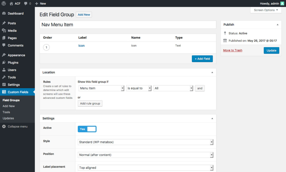Open the Media library section

pyautogui.click(x=12, y=31)
